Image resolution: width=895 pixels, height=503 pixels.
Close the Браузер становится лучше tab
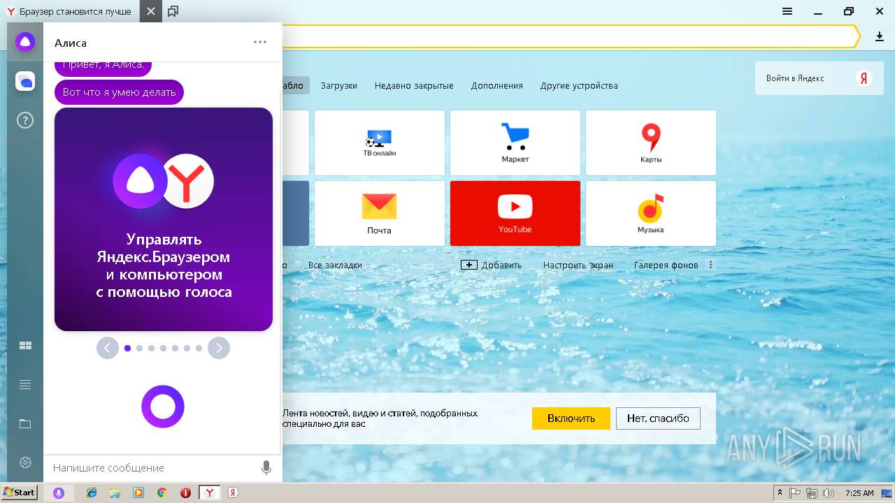pyautogui.click(x=150, y=11)
